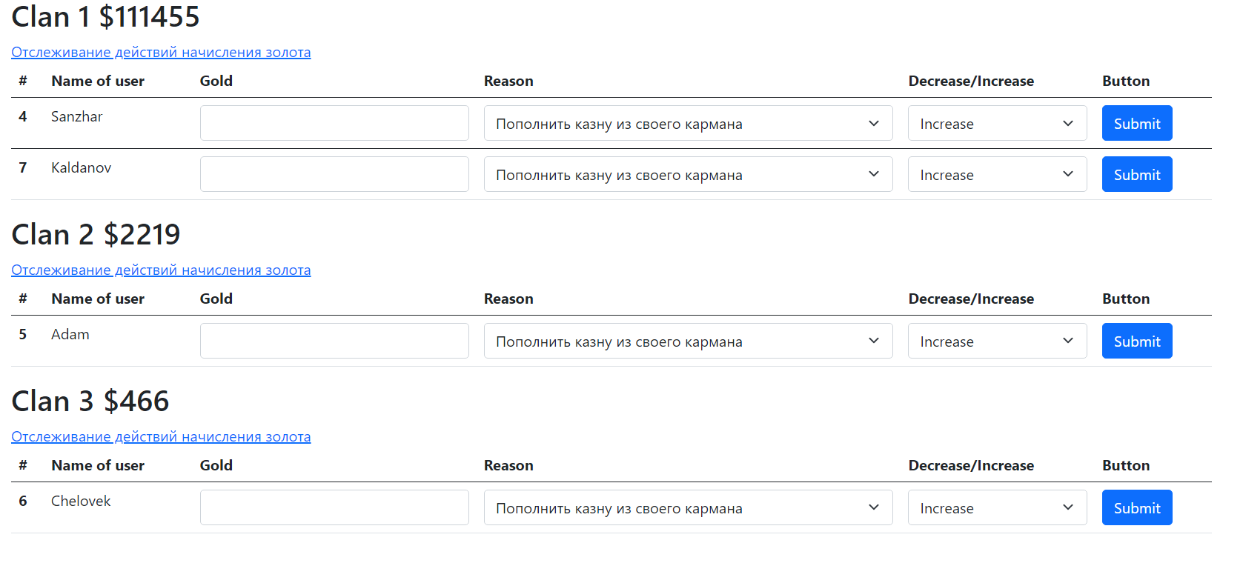Submit the gold change for Kaldanov
The width and height of the screenshot is (1243, 563).
point(1136,174)
